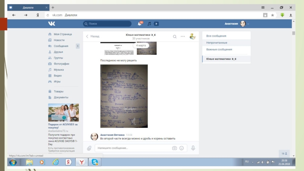304x171 pixels.
Task: Open Важные сообщения filter
Action: pyautogui.click(x=219, y=49)
